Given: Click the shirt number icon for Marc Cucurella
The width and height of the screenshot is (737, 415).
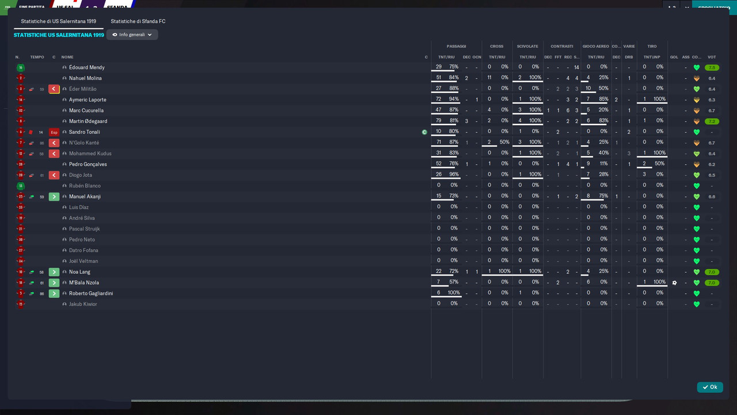Looking at the screenshot, I should 21,111.
